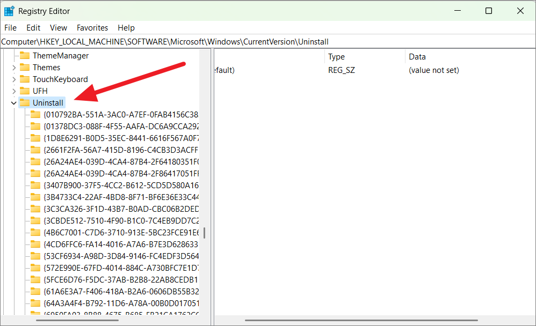Click folder icon for {5FCE6D76-F5DC key
This screenshot has height=326, width=536.
35,279
